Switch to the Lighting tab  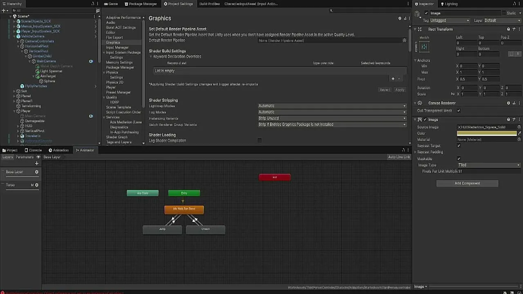pos(449,4)
